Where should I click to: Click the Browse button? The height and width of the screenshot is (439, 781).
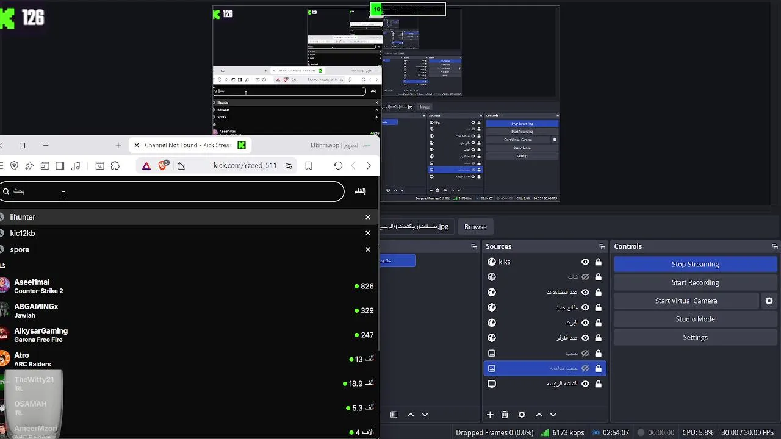[x=475, y=227]
